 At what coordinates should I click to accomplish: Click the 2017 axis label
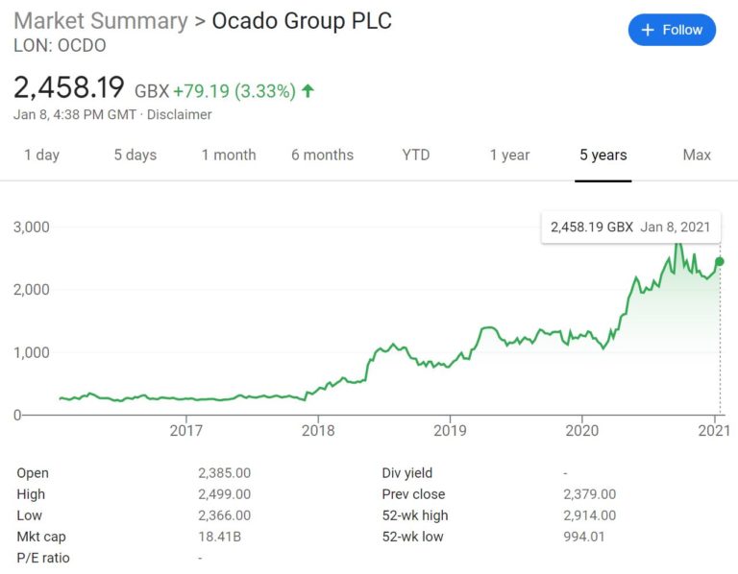point(185,431)
